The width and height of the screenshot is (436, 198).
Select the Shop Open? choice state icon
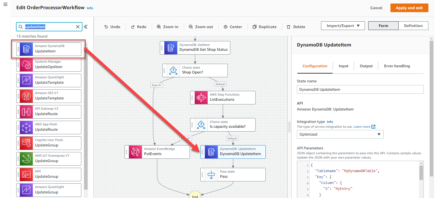tap(173, 71)
